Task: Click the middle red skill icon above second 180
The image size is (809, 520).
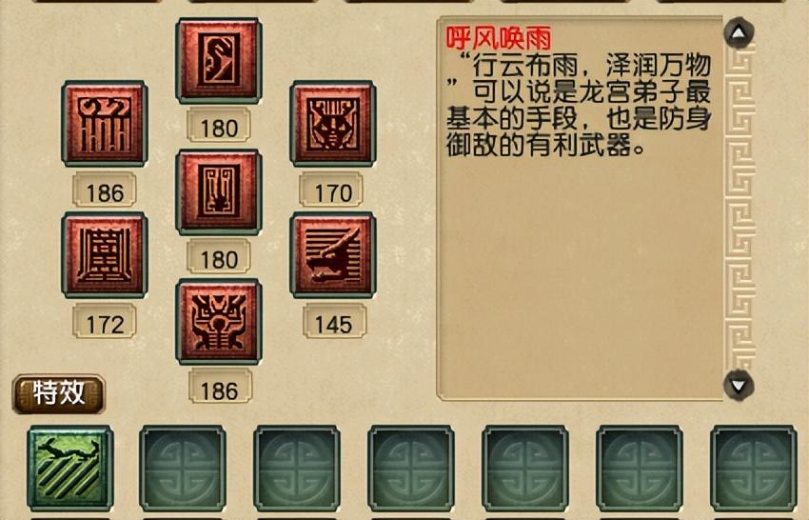Action: (x=219, y=191)
